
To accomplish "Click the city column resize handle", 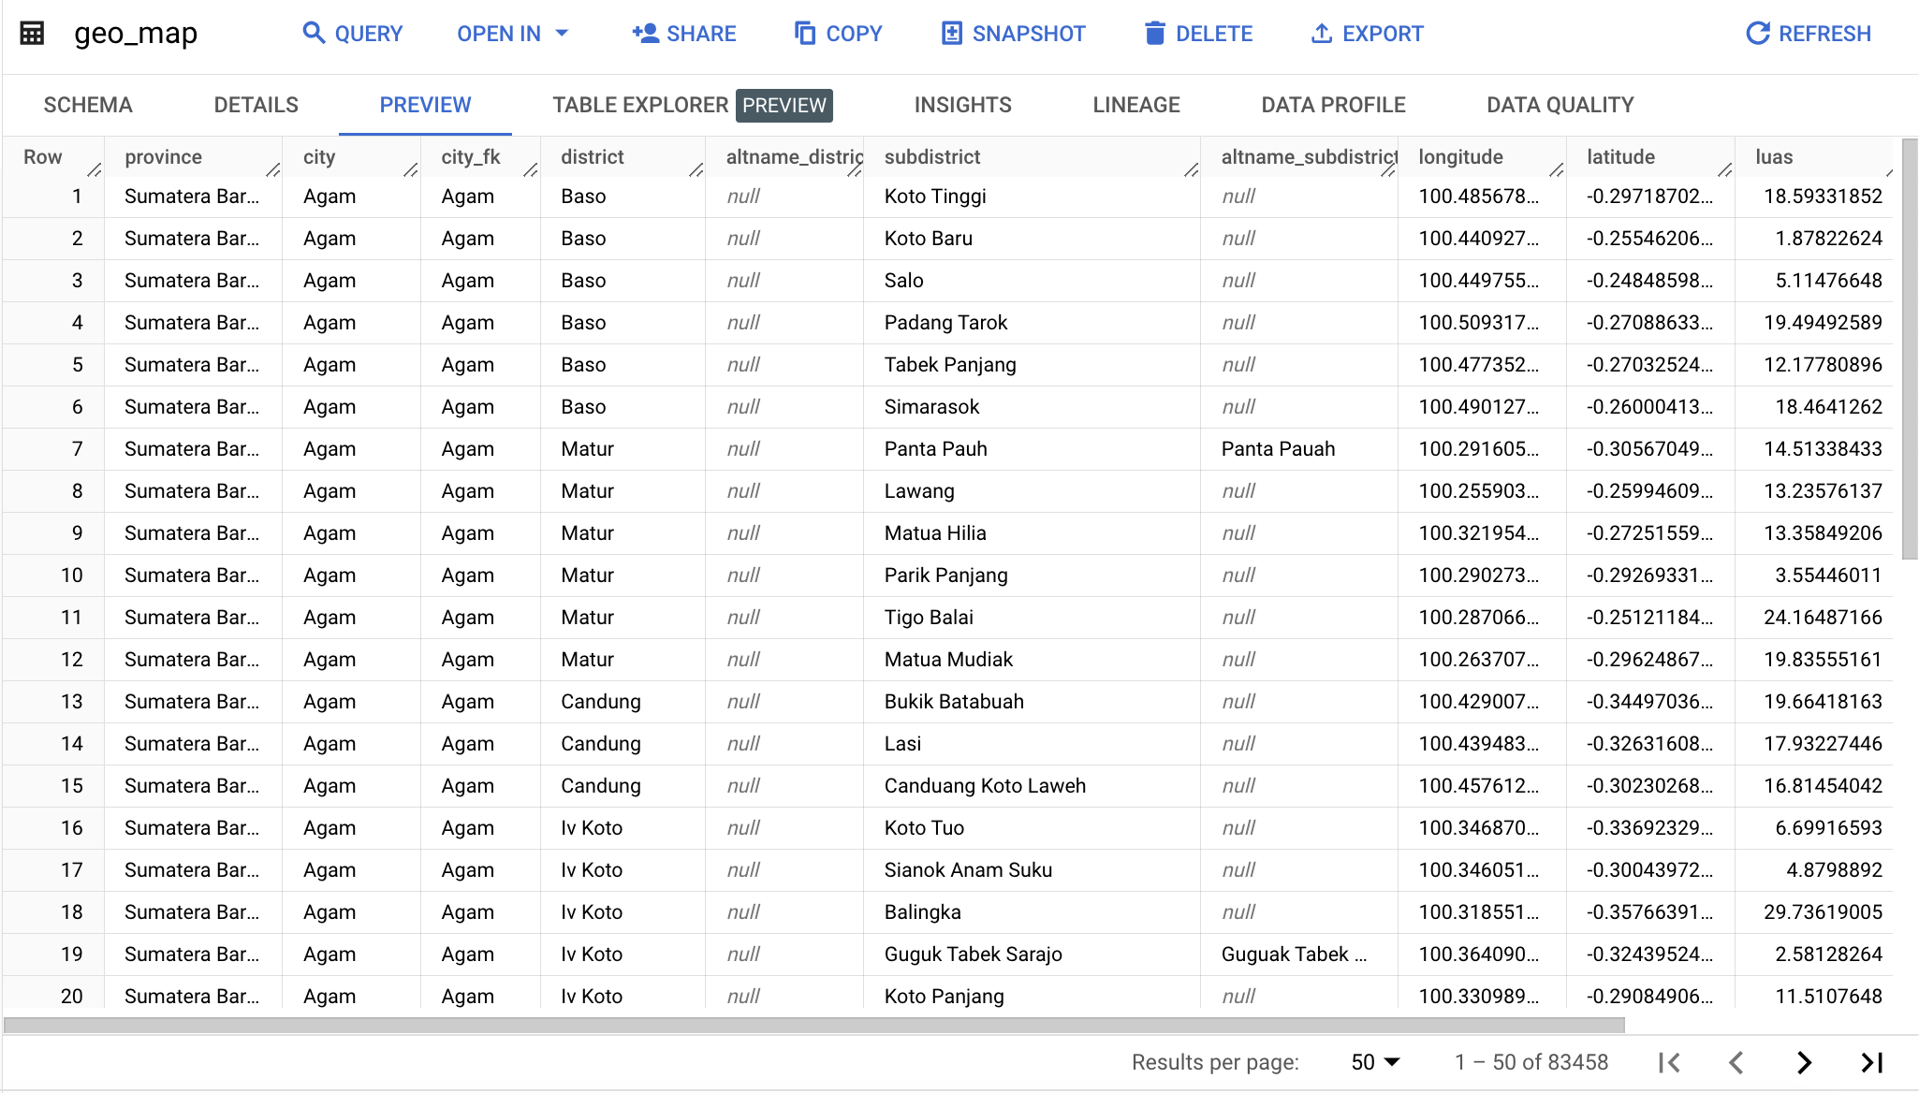I will [411, 169].
